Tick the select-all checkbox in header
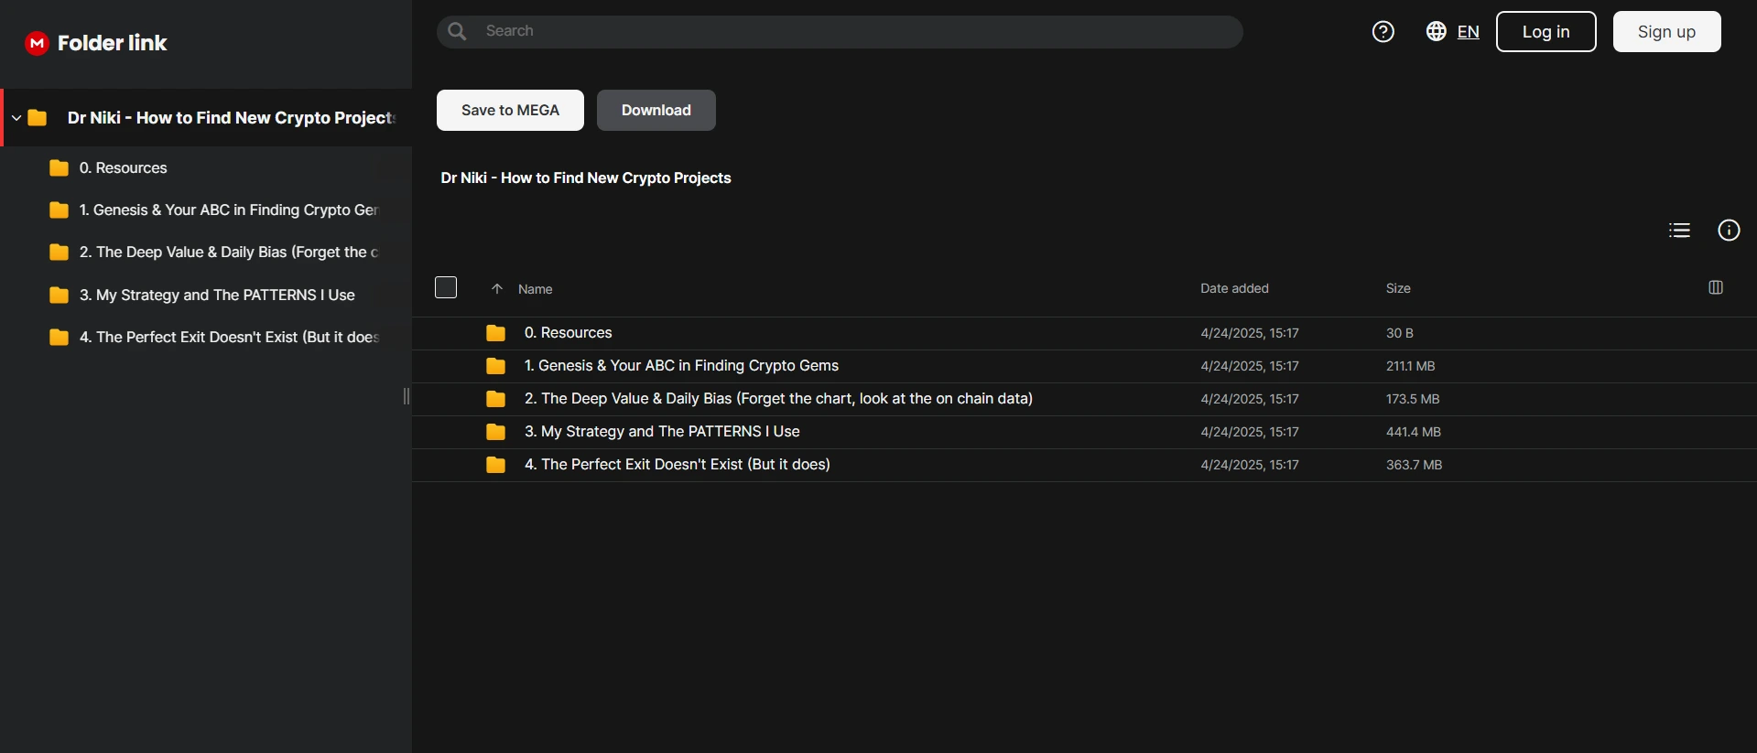Screen dimensions: 1757x753 coord(446,287)
